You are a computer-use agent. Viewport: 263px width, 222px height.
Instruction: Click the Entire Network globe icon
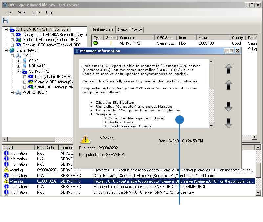[x=12, y=50]
